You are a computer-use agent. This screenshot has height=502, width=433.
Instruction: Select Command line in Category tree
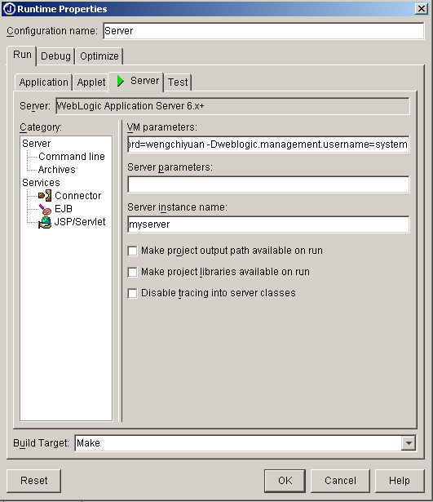click(x=72, y=157)
